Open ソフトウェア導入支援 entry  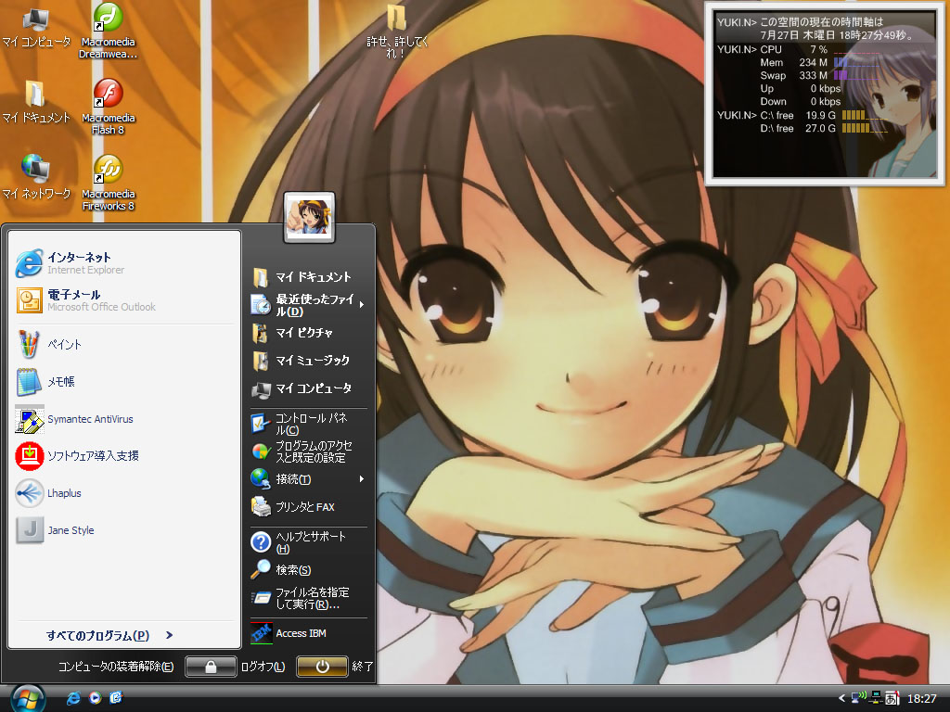(x=124, y=455)
